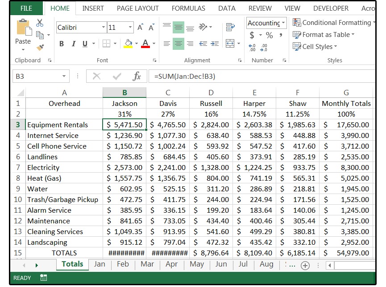Click the Decrease Indent icon
386x287 pixels.
pyautogui.click(x=203, y=44)
